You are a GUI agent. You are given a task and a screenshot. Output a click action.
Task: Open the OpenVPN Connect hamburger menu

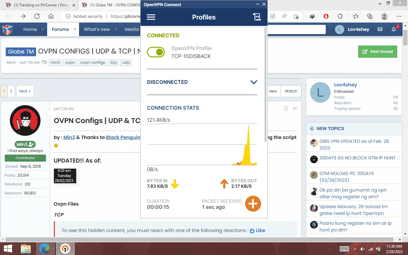[x=151, y=17]
